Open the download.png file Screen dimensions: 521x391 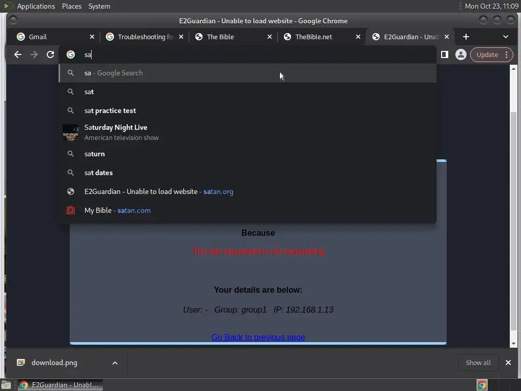click(54, 362)
